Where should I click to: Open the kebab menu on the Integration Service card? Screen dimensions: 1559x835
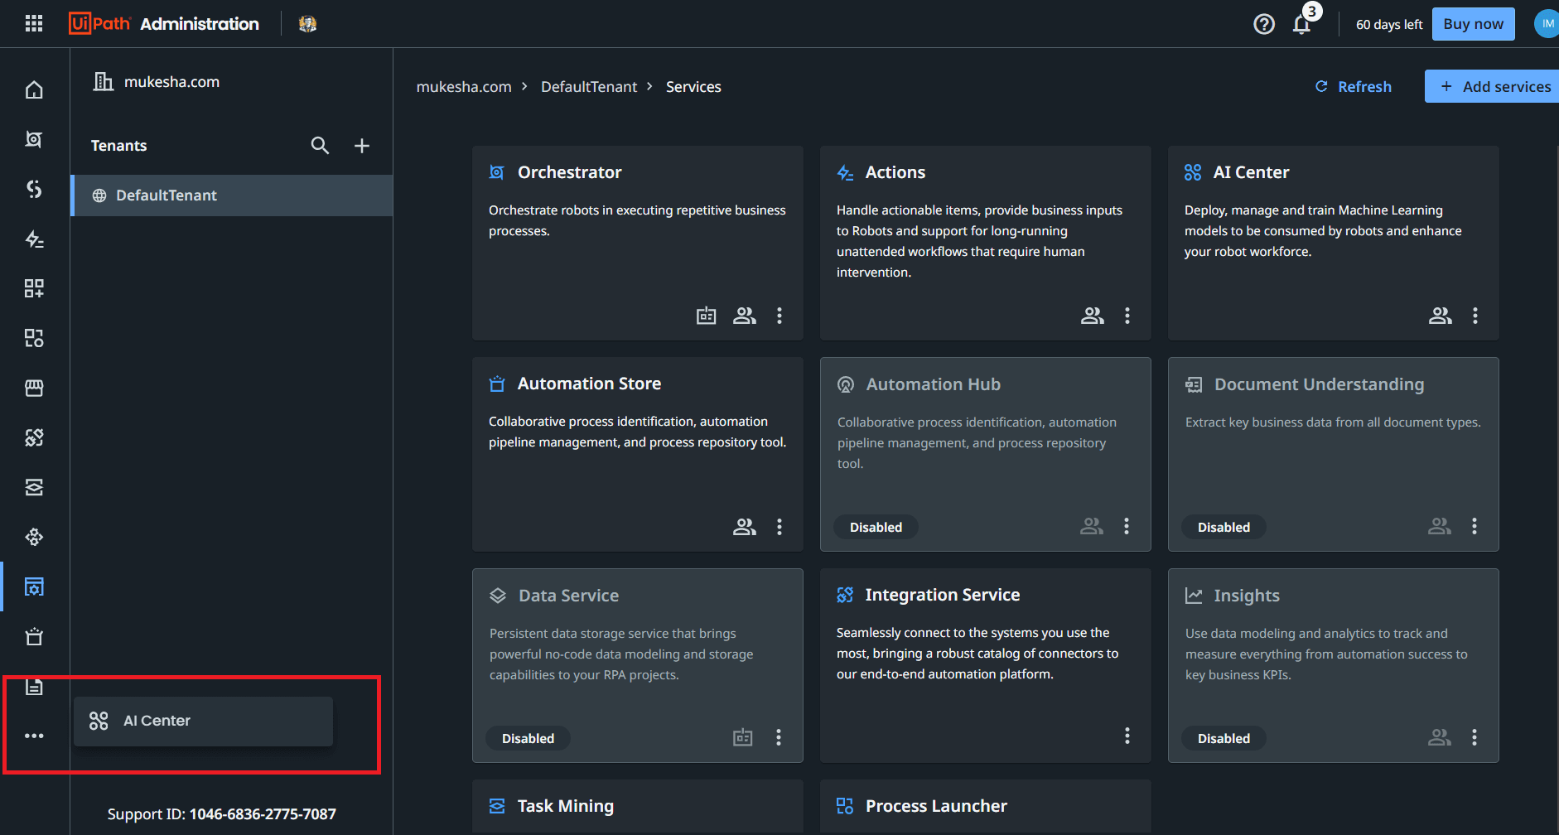(1127, 736)
